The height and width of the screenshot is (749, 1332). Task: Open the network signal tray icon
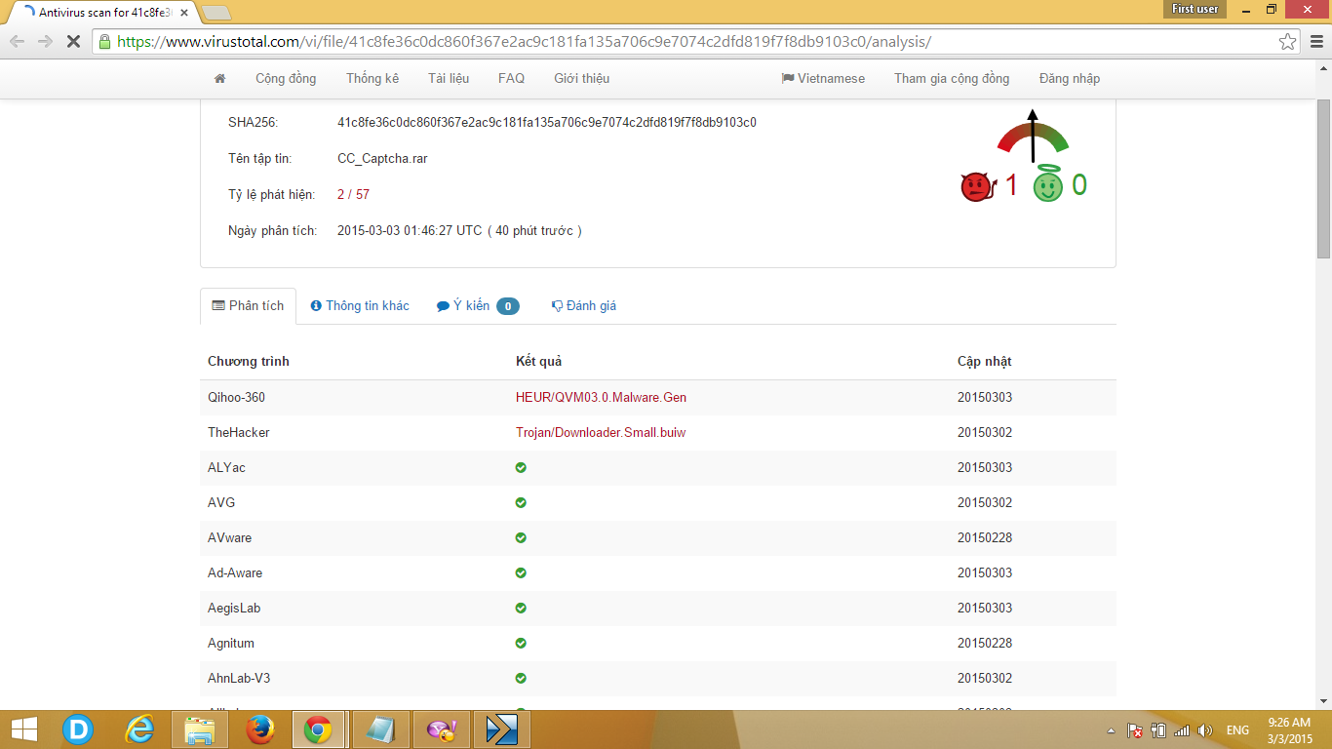1182,730
